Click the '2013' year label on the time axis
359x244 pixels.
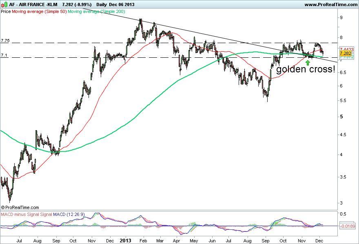(126, 241)
